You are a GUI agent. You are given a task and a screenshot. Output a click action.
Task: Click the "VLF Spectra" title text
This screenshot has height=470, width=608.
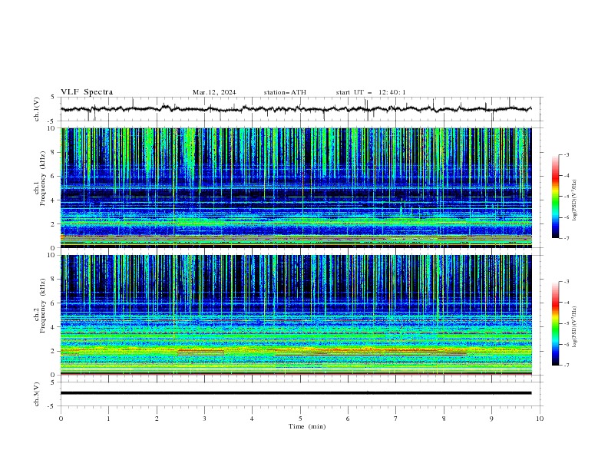87,92
